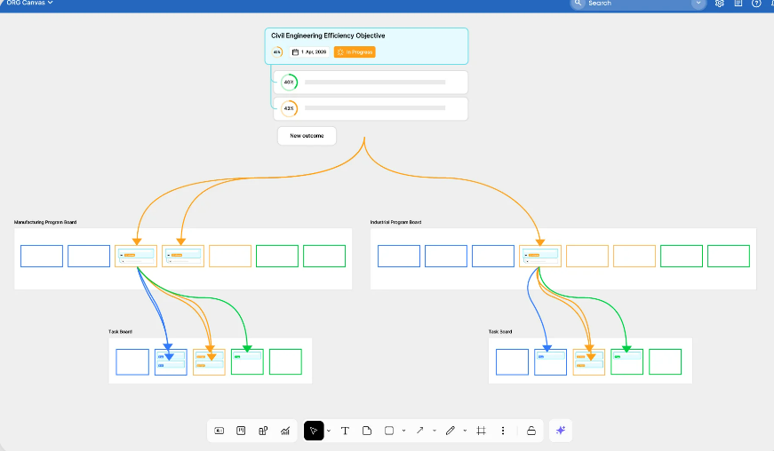Open the shape tool dropdown arrow
This screenshot has height=451, width=774.
404,431
